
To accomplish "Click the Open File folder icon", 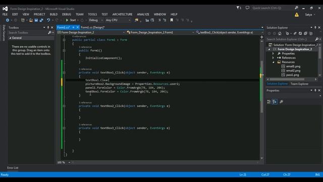I will point(31,20).
